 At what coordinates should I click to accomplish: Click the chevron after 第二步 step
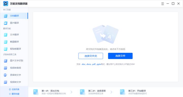click(111, 92)
